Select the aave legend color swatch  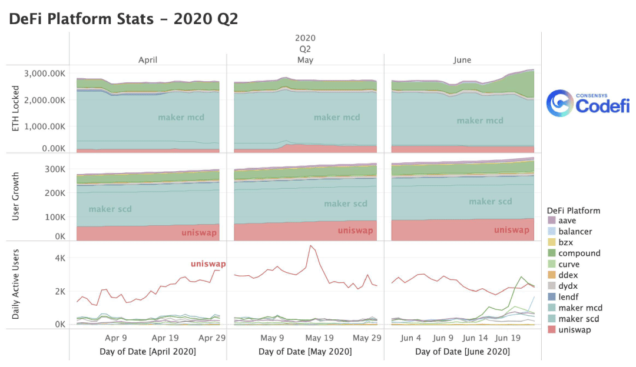(552, 221)
